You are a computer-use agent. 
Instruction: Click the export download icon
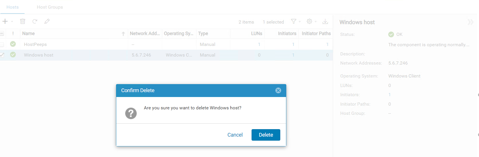click(325, 21)
